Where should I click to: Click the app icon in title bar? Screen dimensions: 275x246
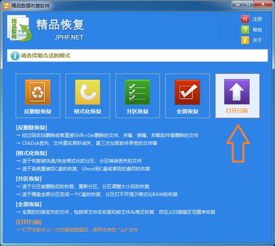[x=6, y=6]
